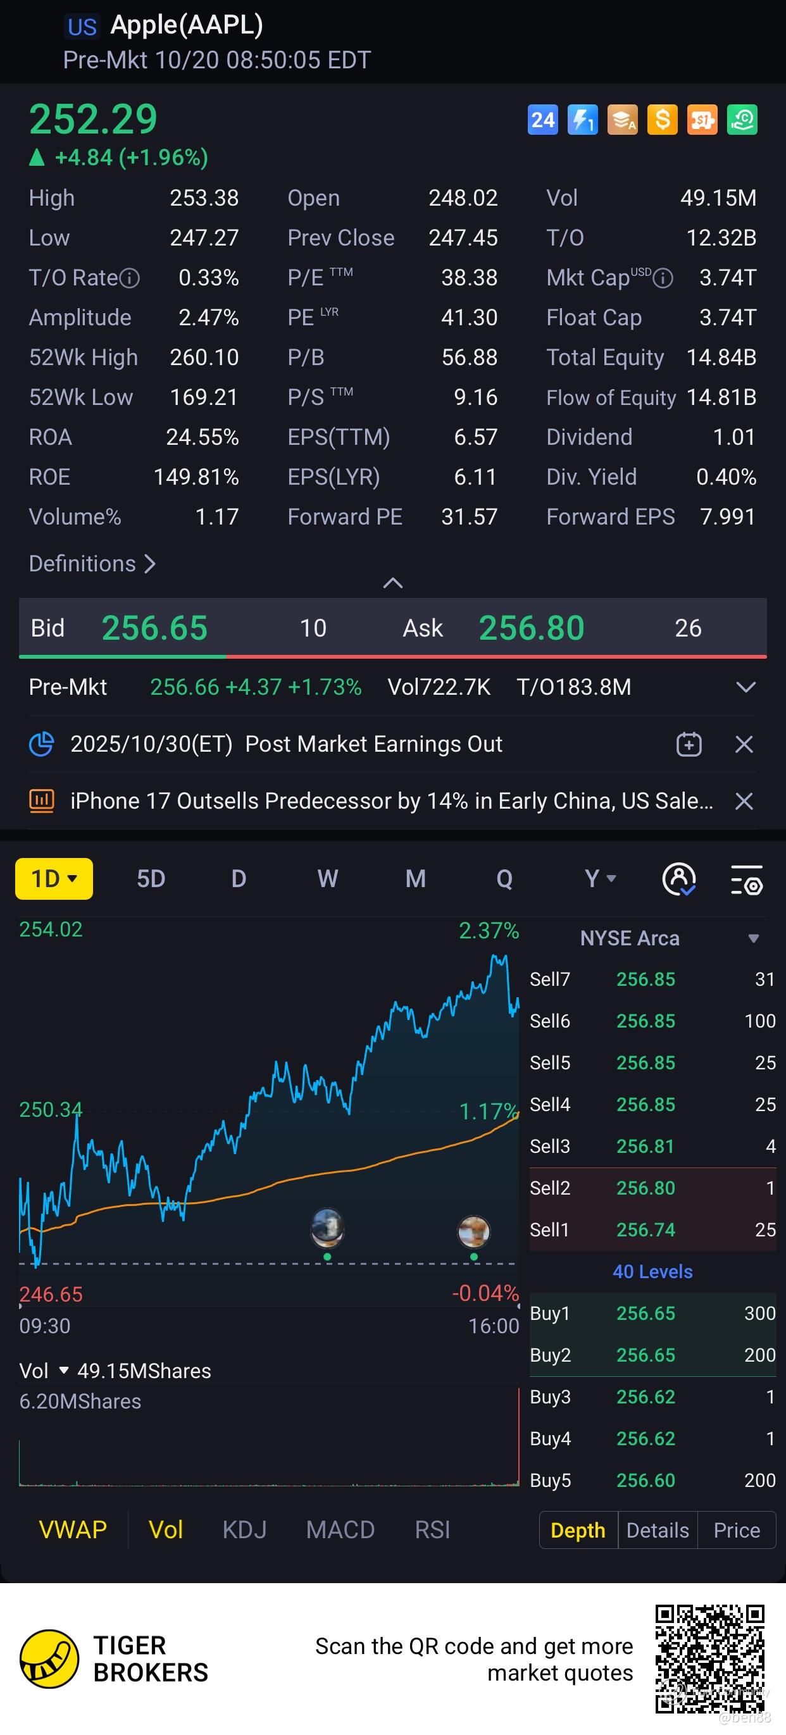Switch to Q quarterly chart tab
The image size is (786, 1735).
pyautogui.click(x=504, y=879)
